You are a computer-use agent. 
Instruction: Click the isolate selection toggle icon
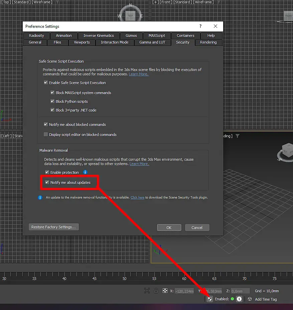tap(147, 291)
